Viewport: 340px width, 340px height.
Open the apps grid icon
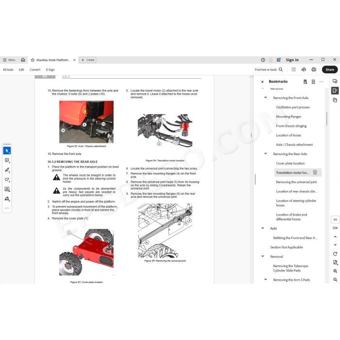coord(279,60)
